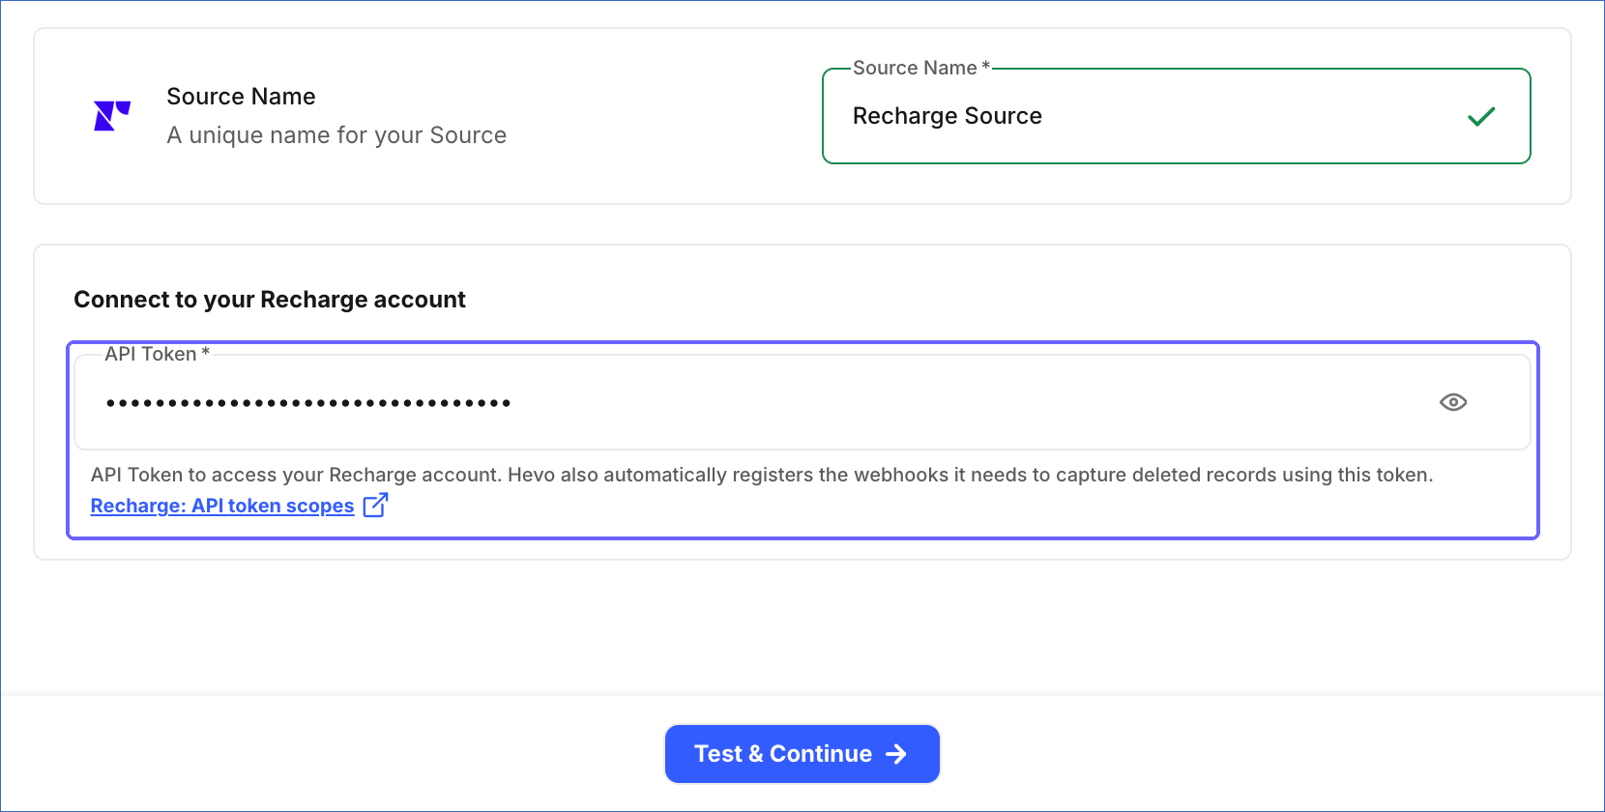
Task: Click the Recharge logo icon
Action: click(112, 116)
